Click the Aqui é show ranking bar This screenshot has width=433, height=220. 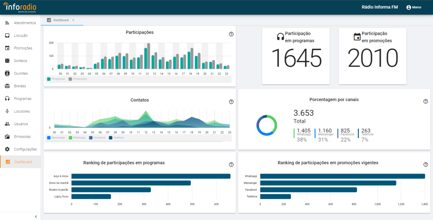tap(151, 176)
